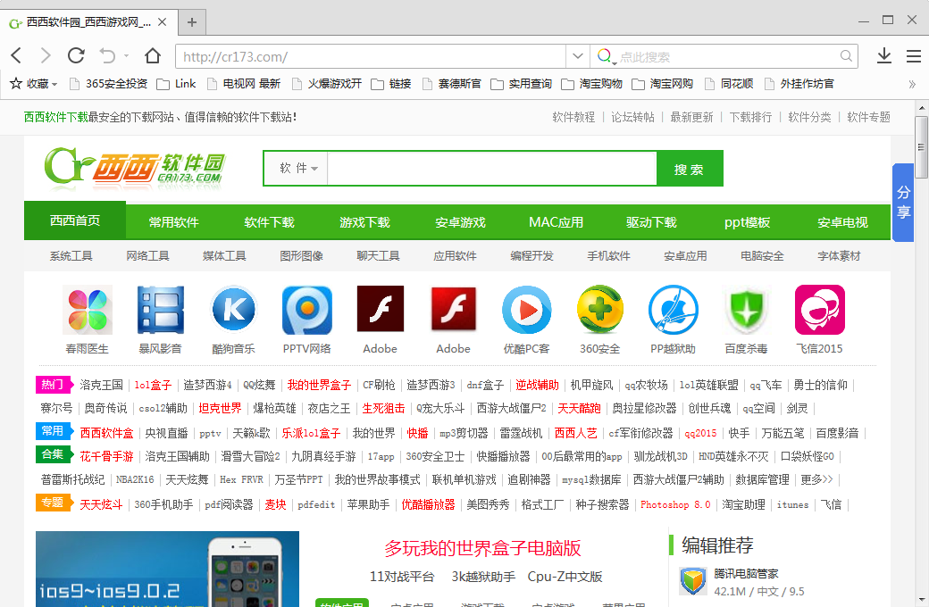Screen dimensions: 929x607
Task: Click the blue 分享 side button
Action: [903, 202]
